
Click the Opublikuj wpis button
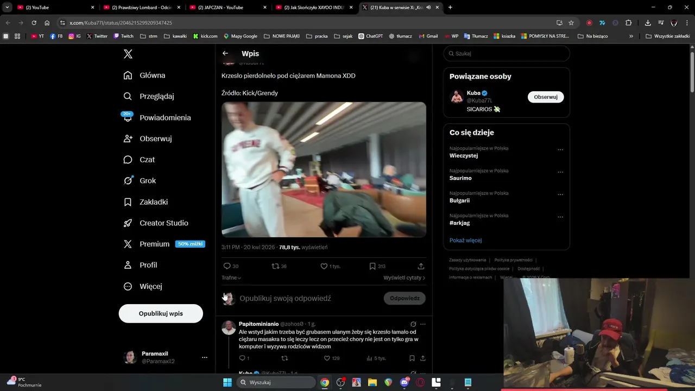point(161,313)
